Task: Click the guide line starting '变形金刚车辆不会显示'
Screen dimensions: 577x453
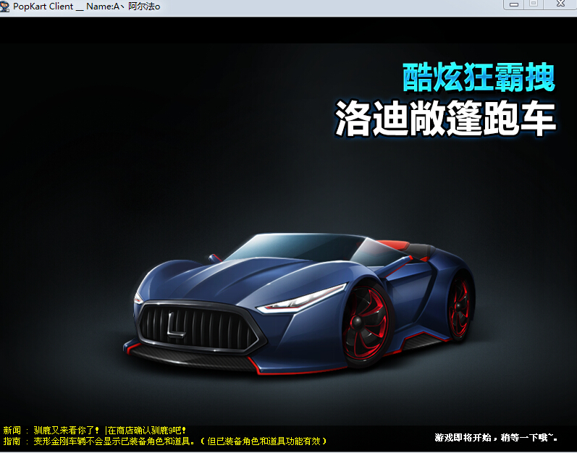Action: (180, 441)
